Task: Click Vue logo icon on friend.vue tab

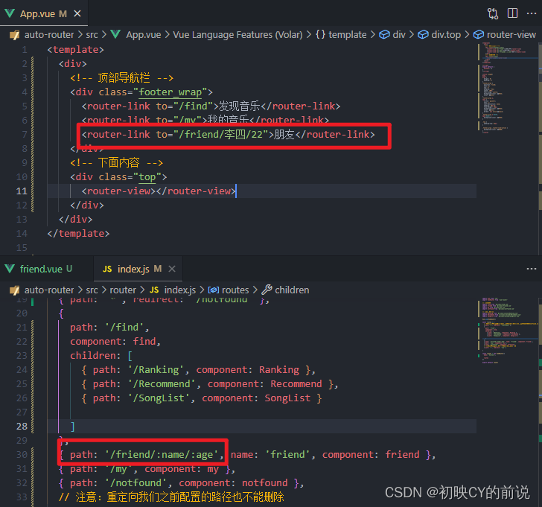Action: coord(10,269)
